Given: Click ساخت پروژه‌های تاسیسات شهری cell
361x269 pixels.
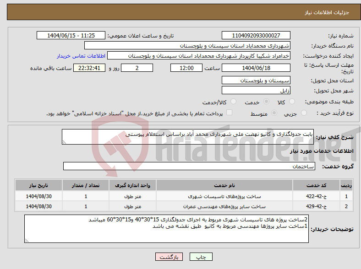Looking at the screenshot, I should point(224,196).
